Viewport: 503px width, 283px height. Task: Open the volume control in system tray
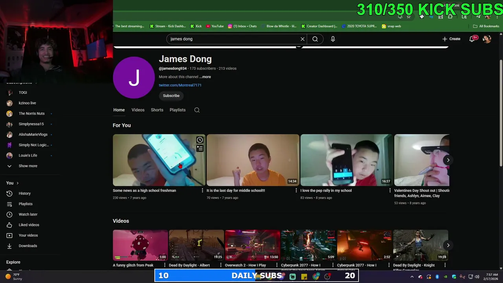477,277
